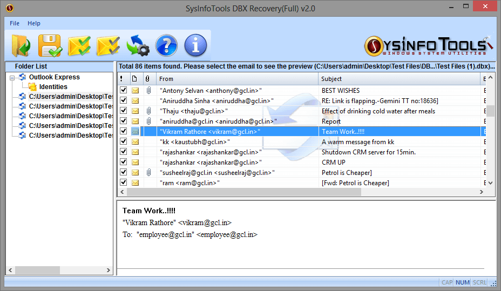Open the Help menu
This screenshot has height=291, width=501.
coord(34,23)
